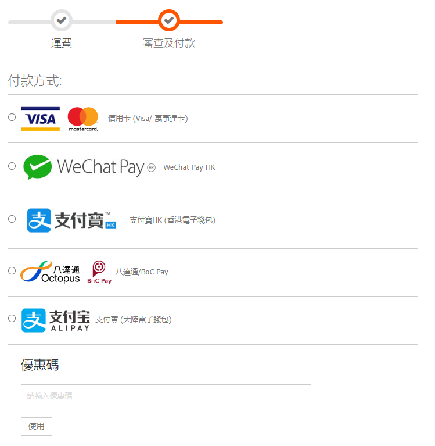Image resolution: width=435 pixels, height=446 pixels.
Task: Click the 信用卡 (Visa/ 萬事達卡) label text
Action: 148,118
